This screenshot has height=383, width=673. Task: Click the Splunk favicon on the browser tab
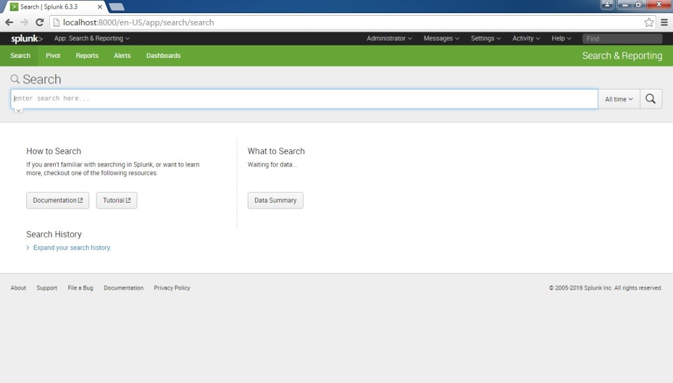click(x=13, y=7)
